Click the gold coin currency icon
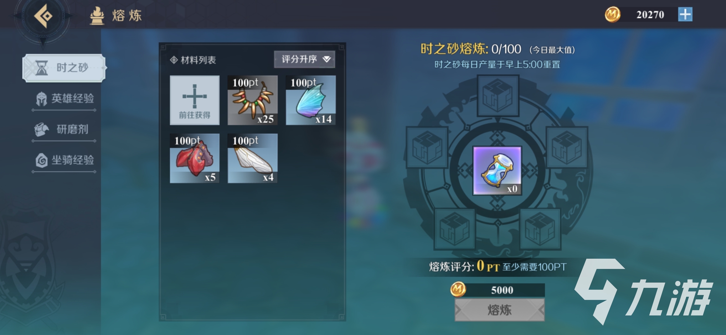Image resolution: width=726 pixels, height=335 pixels. [x=612, y=15]
